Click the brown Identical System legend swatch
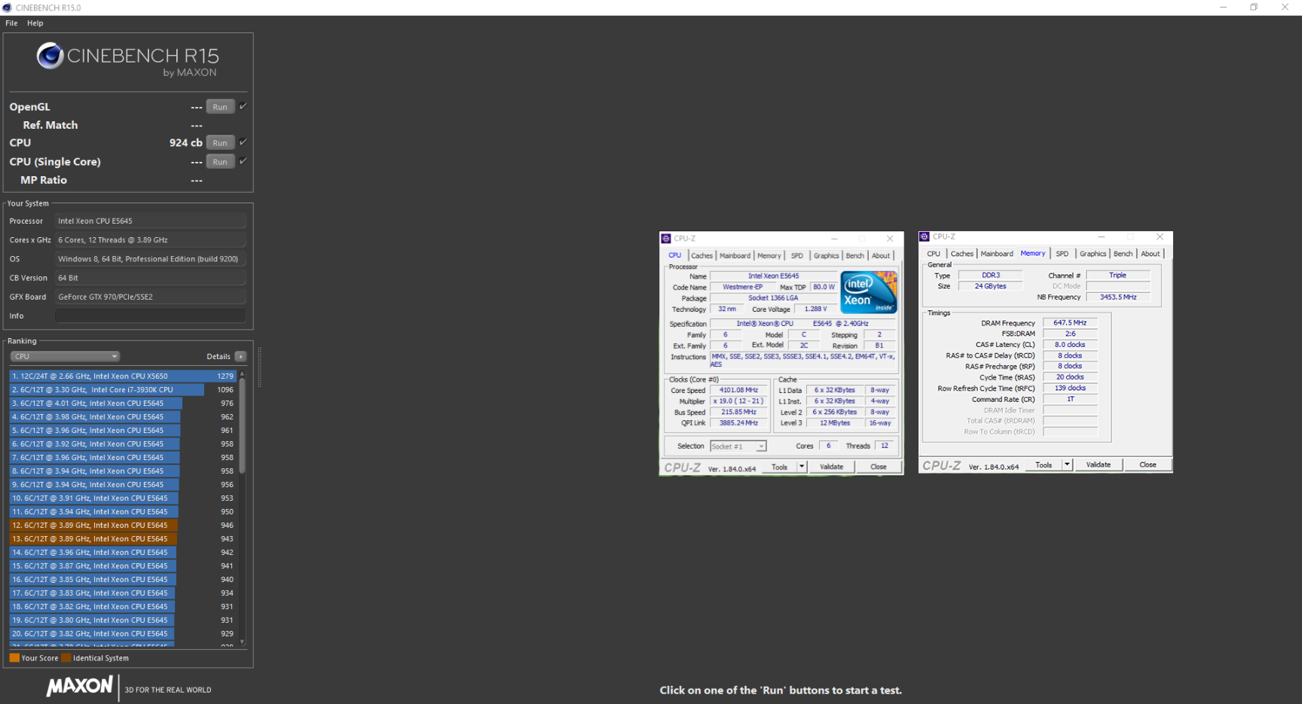1302x704 pixels. point(66,658)
